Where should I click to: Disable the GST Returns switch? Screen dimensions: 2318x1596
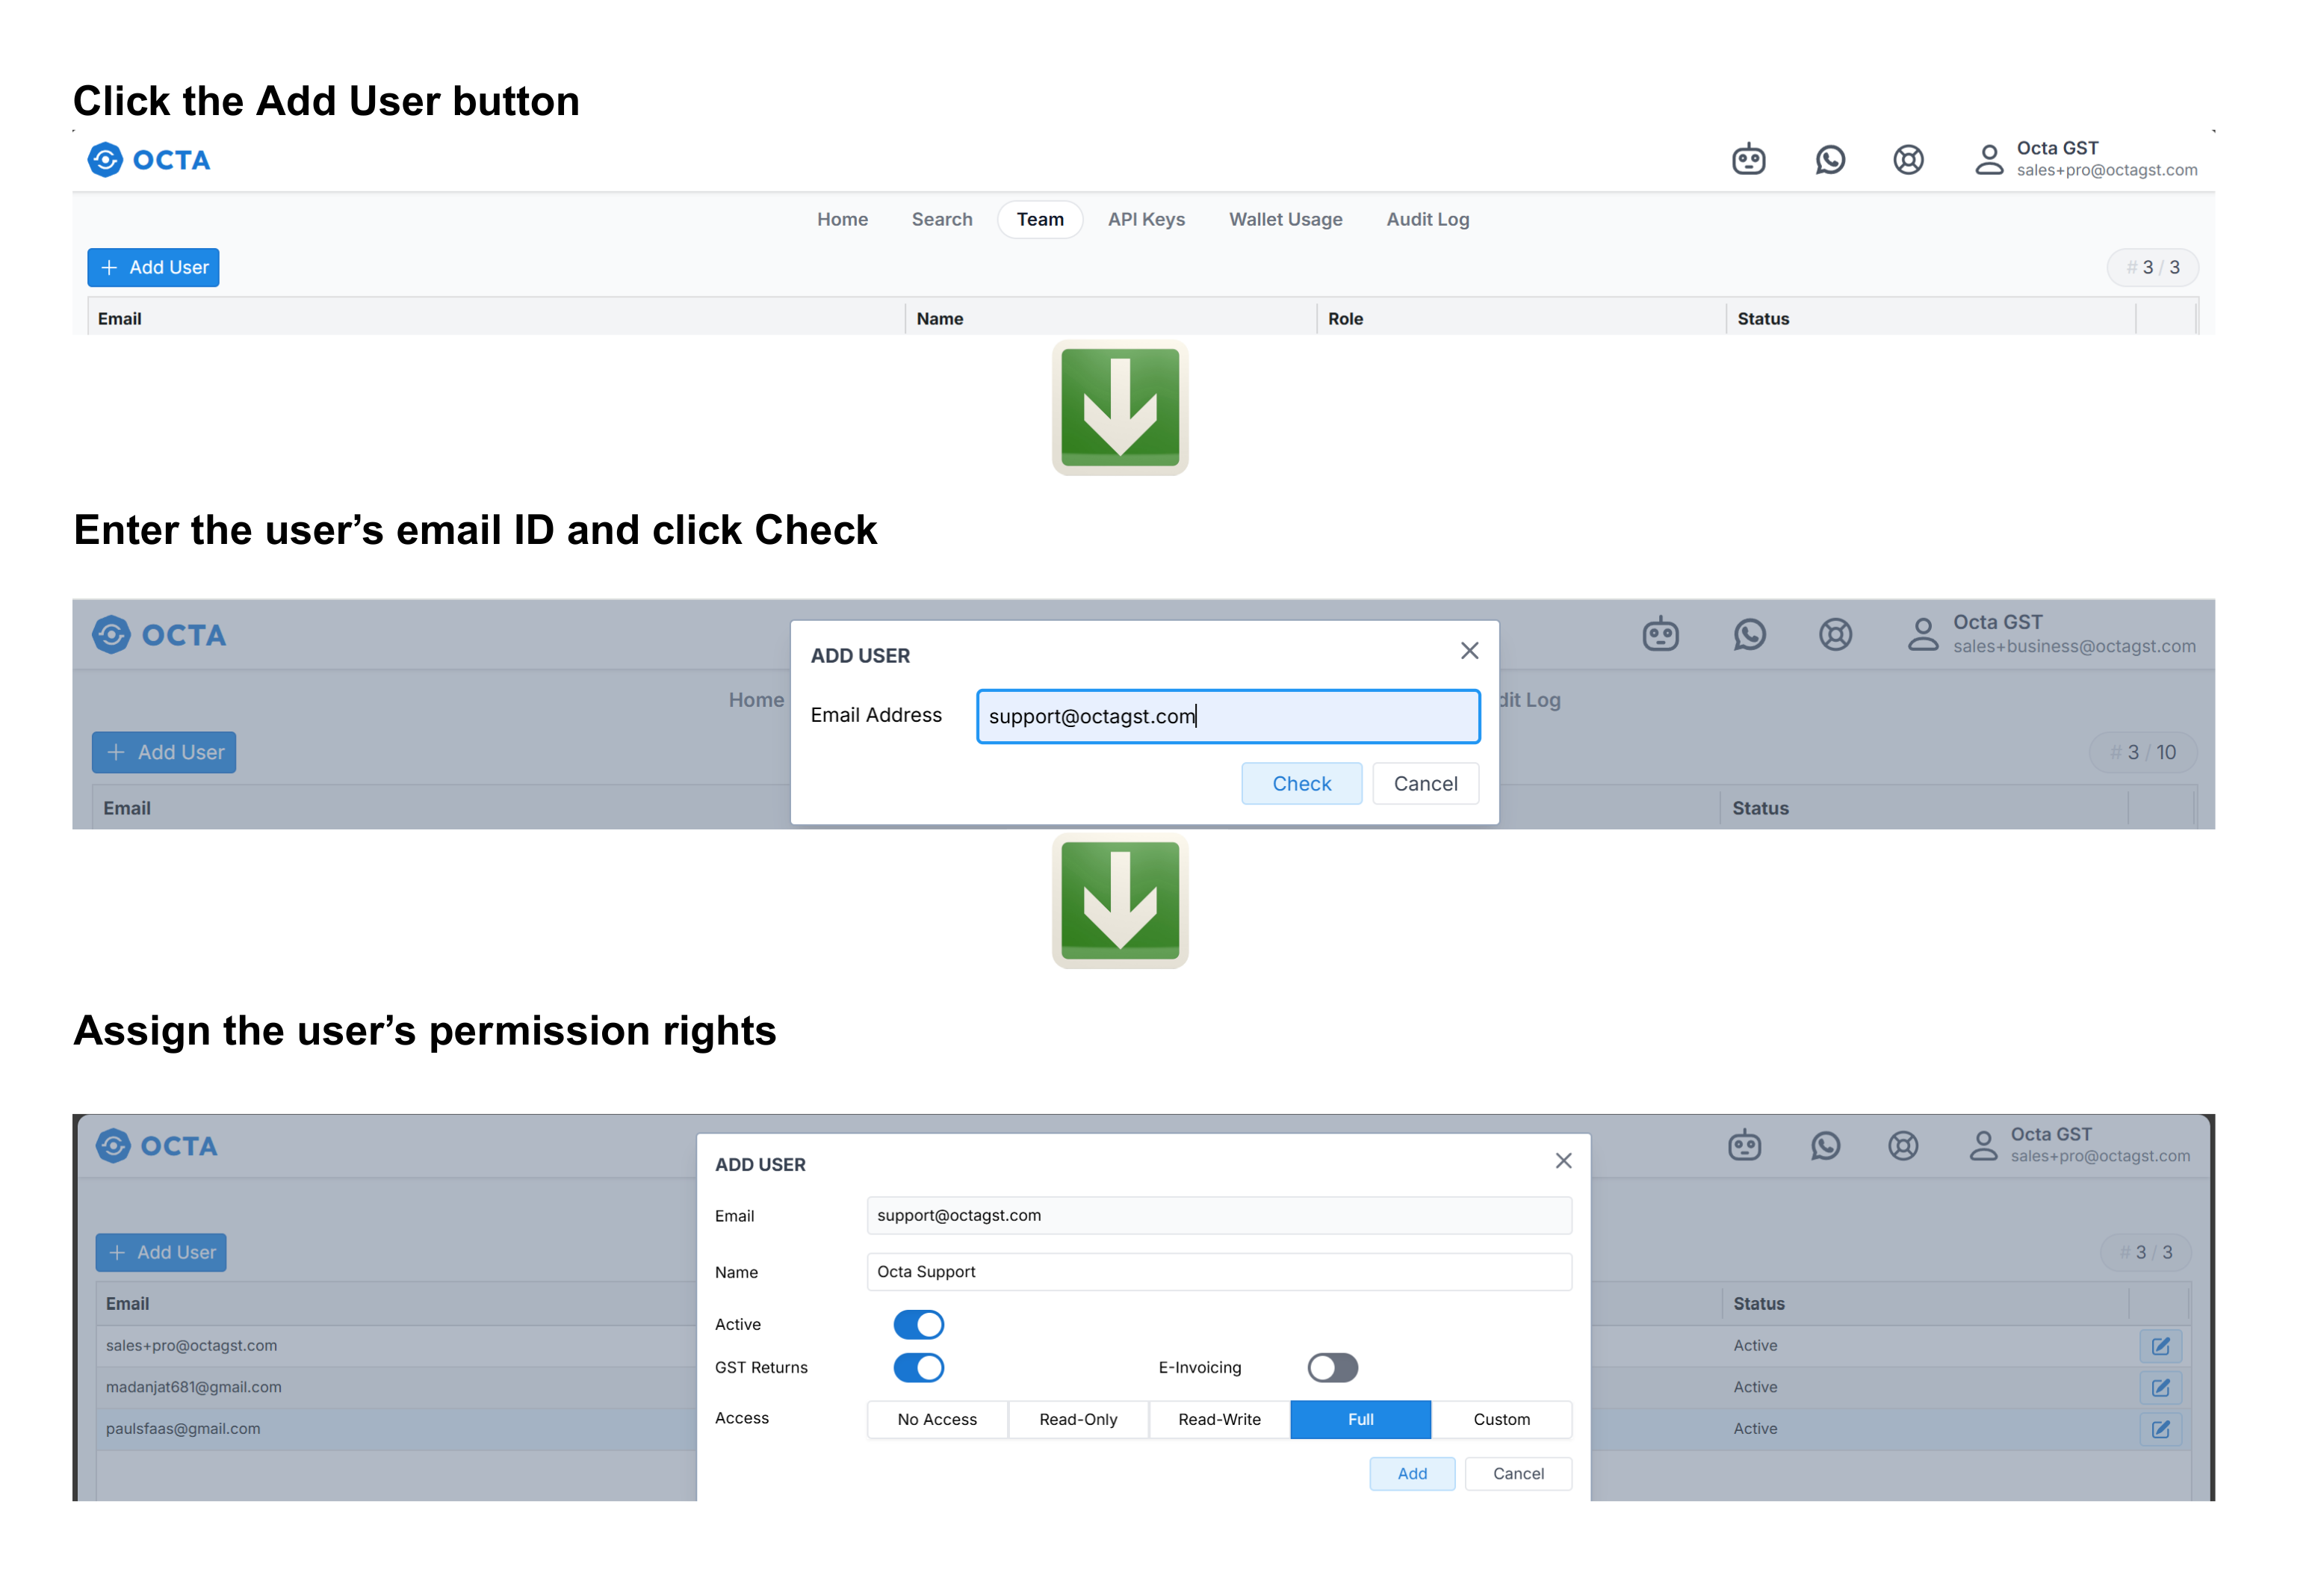tap(917, 1367)
